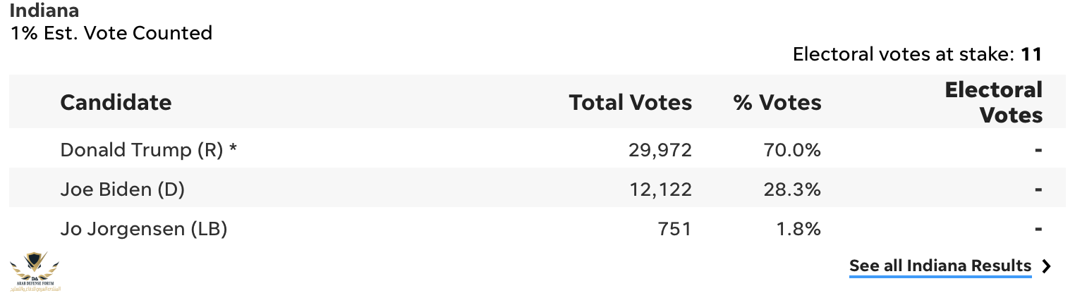The height and width of the screenshot is (293, 1075).
Task: Click the Electoral votes at stake label
Action: (904, 54)
